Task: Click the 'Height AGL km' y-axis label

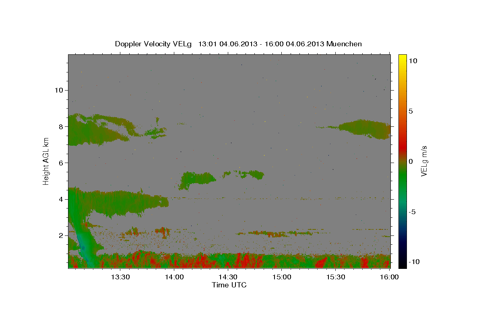Action: [46, 161]
